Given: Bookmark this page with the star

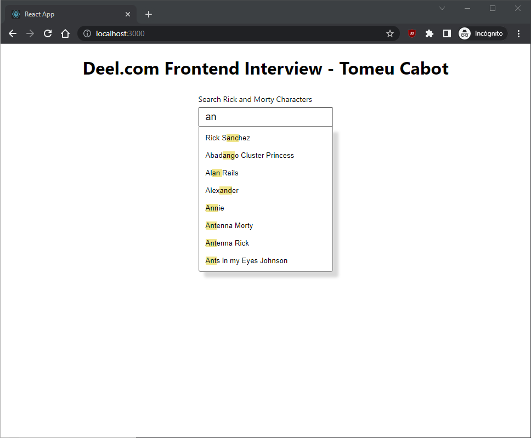Looking at the screenshot, I should point(390,33).
